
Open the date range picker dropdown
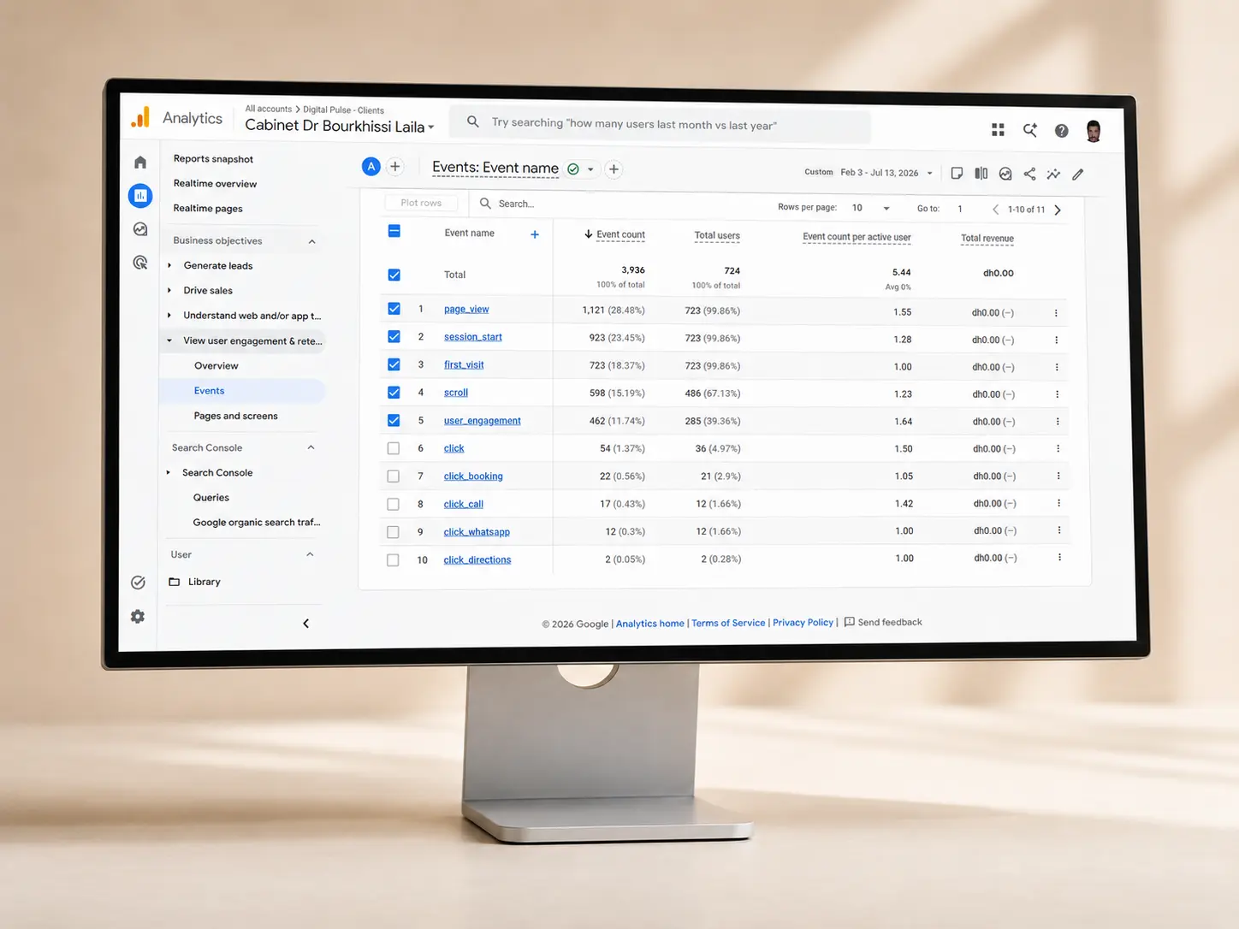point(886,173)
